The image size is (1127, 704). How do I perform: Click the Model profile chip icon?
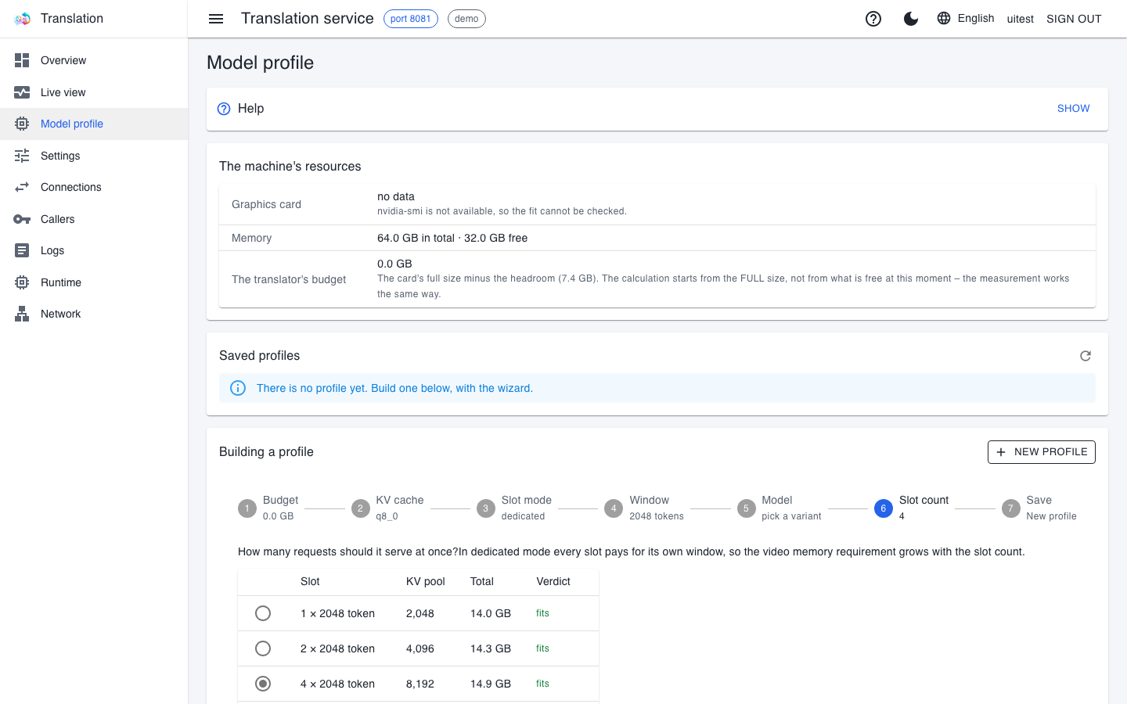(22, 124)
